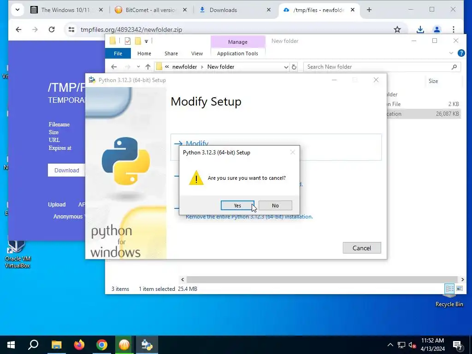Switch to The Windows 10/11 tab
The height and width of the screenshot is (354, 472).
pyautogui.click(x=65, y=10)
